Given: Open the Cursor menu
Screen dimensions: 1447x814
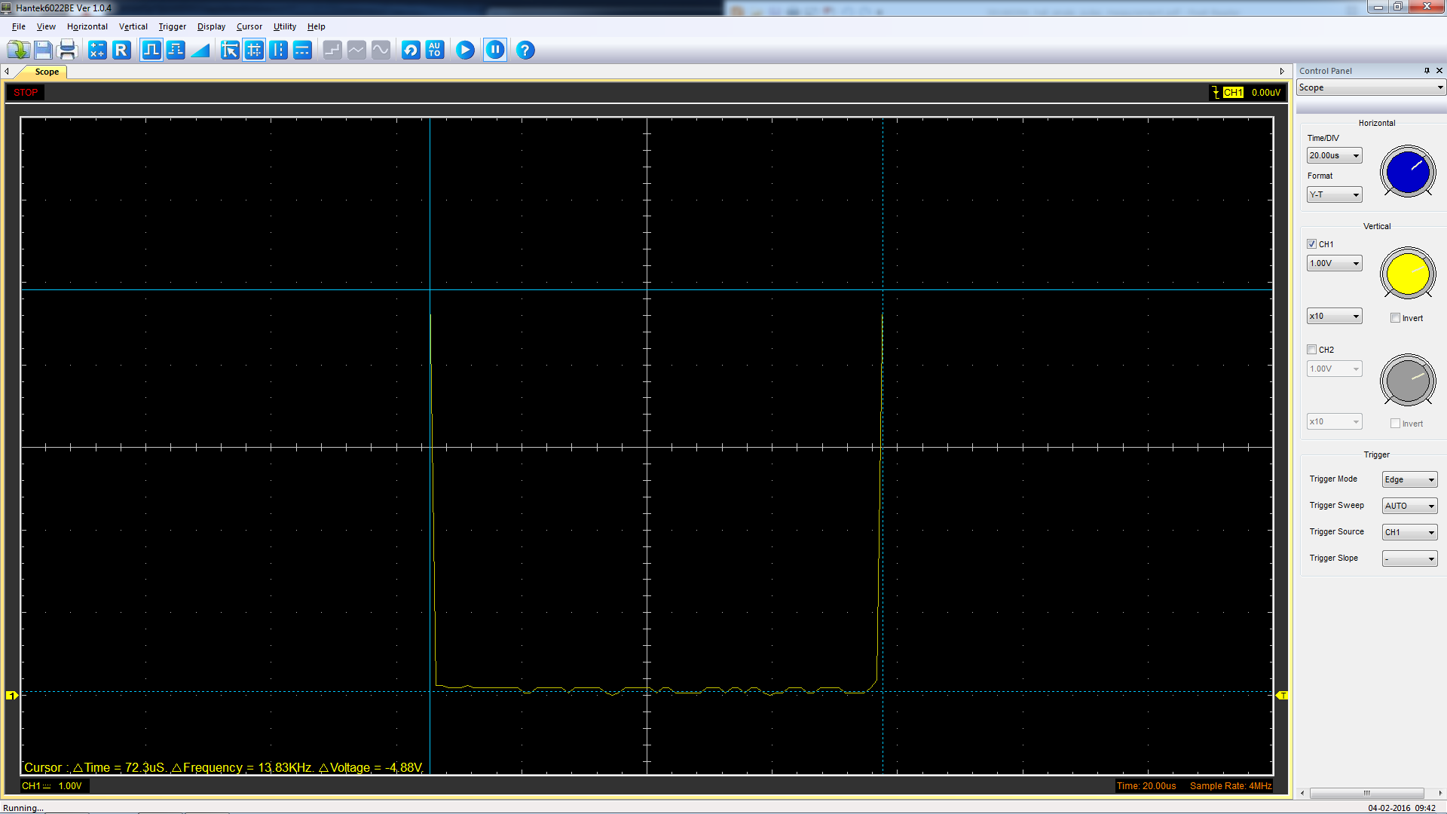Looking at the screenshot, I should coord(249,26).
